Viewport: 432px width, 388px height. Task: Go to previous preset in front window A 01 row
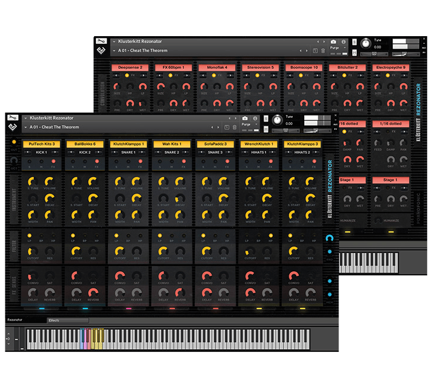212,127
